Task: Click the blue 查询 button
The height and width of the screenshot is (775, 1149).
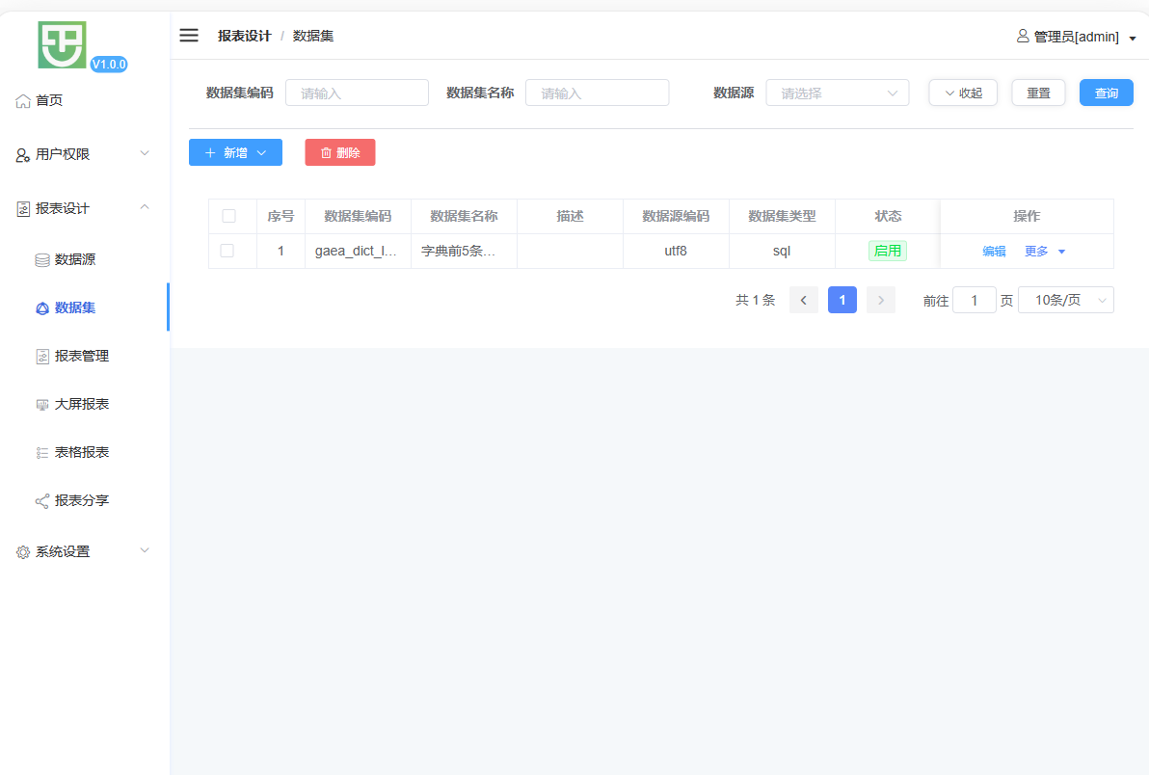Action: [x=1106, y=93]
